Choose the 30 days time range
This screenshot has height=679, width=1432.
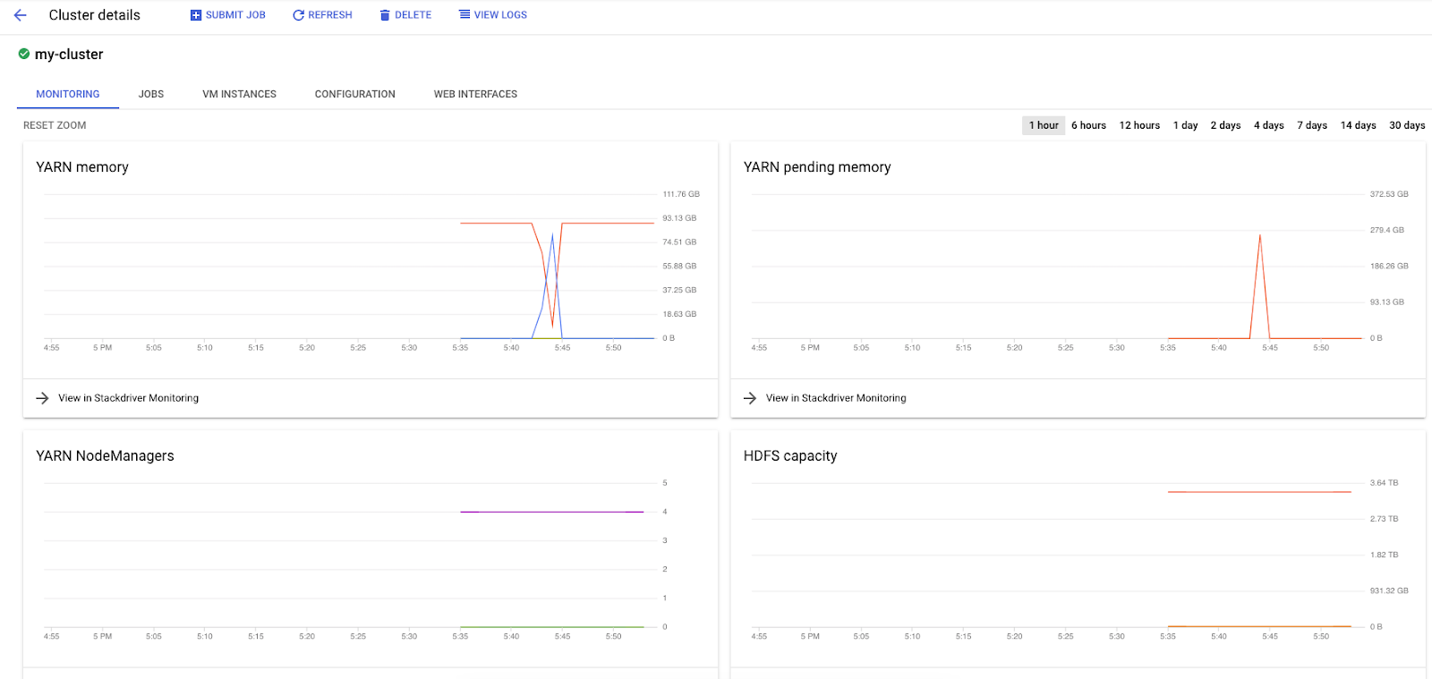pos(1406,125)
